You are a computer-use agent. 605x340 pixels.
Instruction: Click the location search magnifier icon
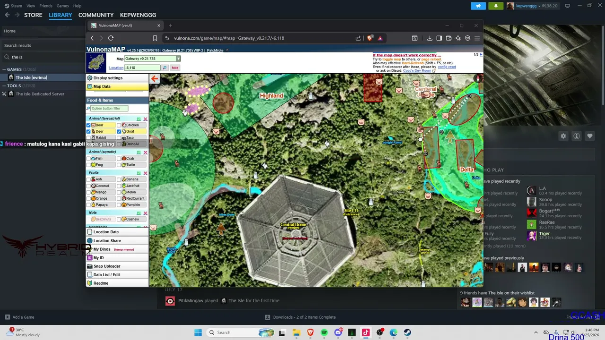coord(165,68)
